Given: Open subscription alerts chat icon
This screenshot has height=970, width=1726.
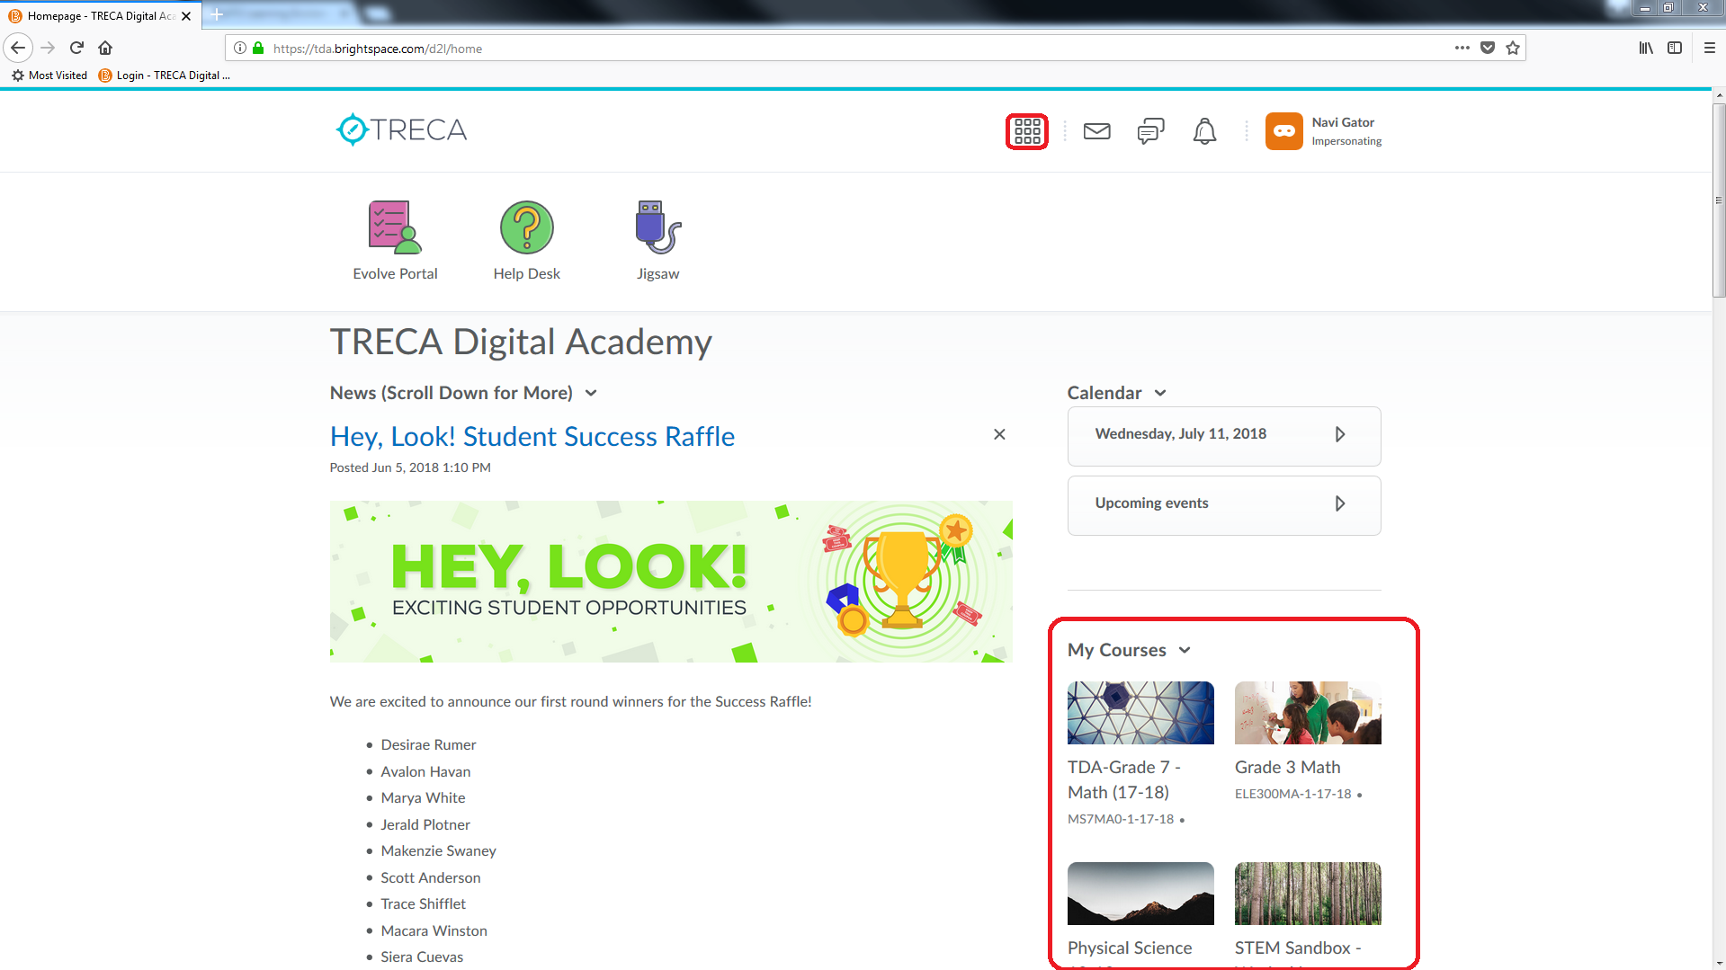Looking at the screenshot, I should tap(1150, 131).
